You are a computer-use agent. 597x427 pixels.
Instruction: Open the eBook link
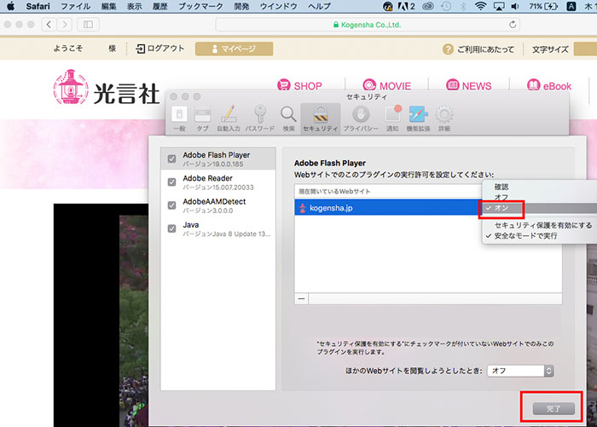(549, 86)
